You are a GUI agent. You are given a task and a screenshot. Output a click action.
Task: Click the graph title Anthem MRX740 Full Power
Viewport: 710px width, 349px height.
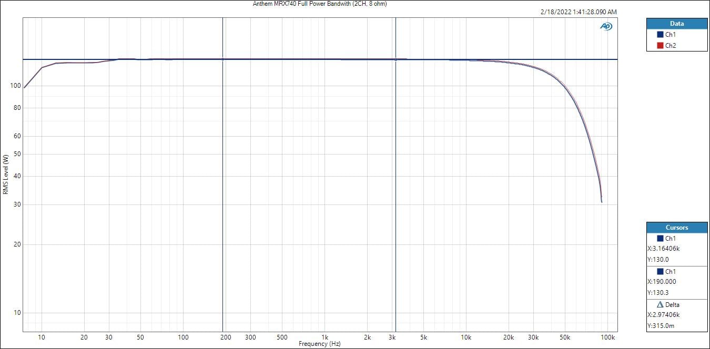[x=320, y=4]
